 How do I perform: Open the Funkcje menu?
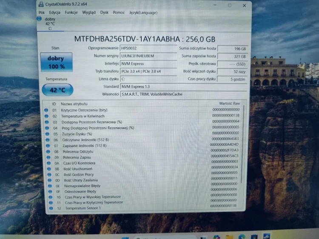coord(71,12)
